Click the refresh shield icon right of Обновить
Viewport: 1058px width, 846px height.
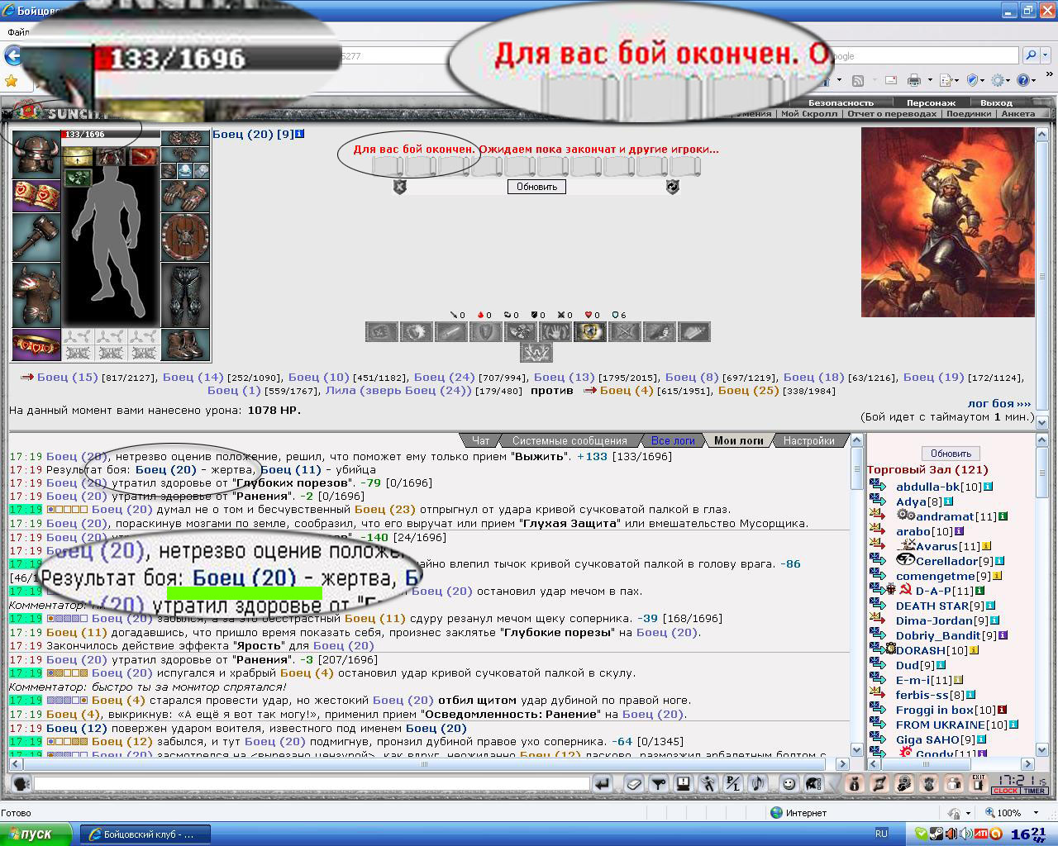tap(673, 187)
